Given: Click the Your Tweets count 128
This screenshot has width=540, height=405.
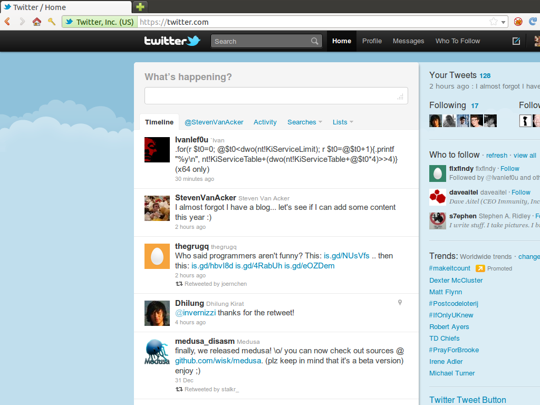Looking at the screenshot, I should tap(485, 76).
